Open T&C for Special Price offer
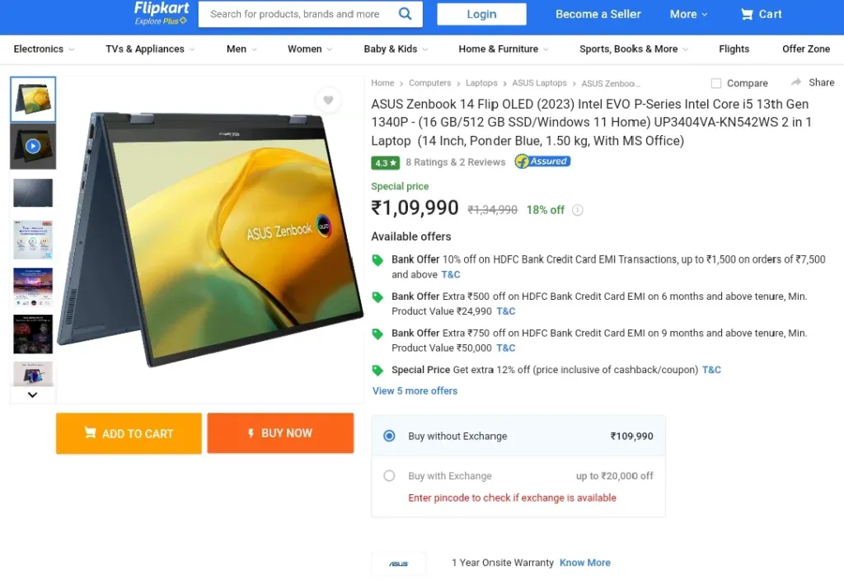 click(x=711, y=370)
